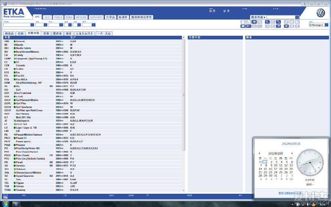
Task: Select October 31 in the calendar
Action: click(x=276, y=175)
